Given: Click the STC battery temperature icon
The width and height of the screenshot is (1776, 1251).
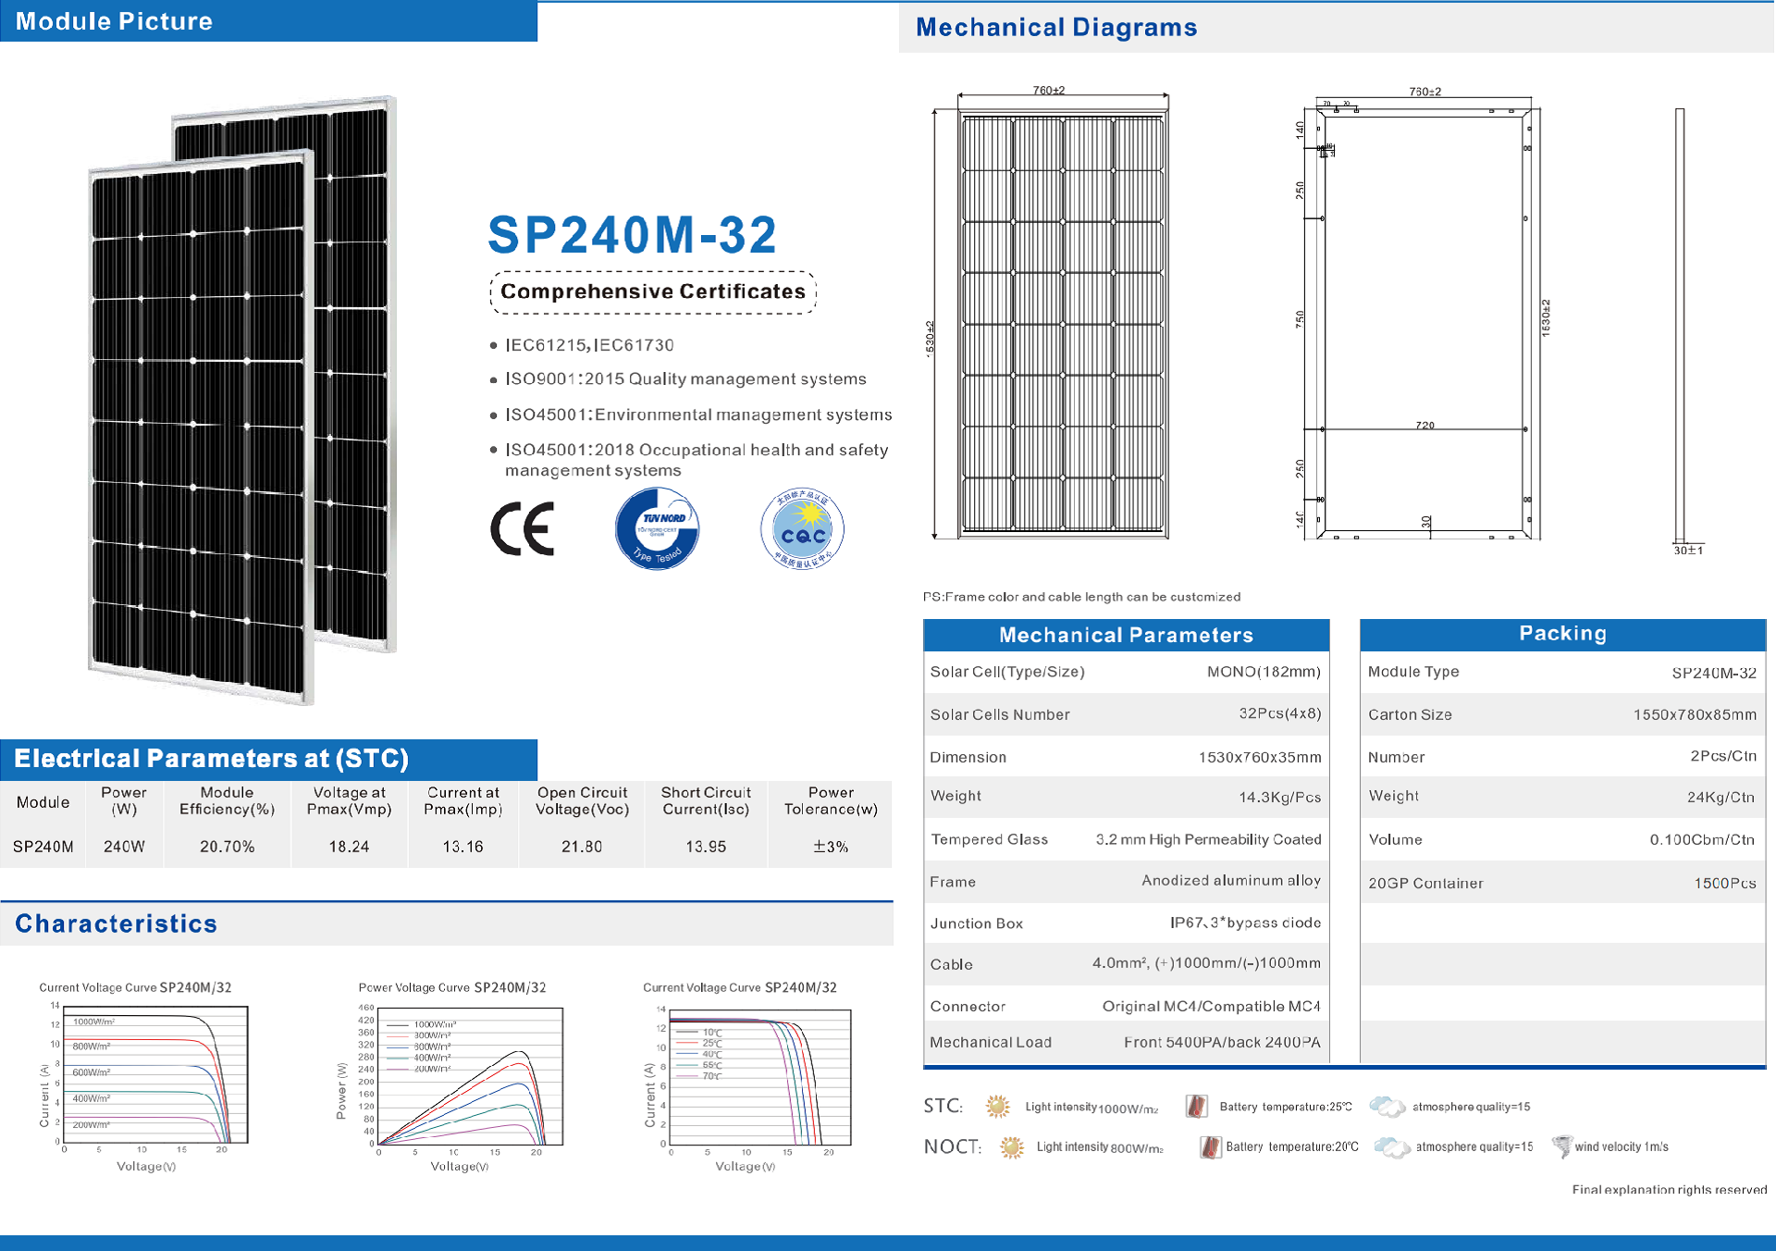Looking at the screenshot, I should (x=1196, y=1106).
